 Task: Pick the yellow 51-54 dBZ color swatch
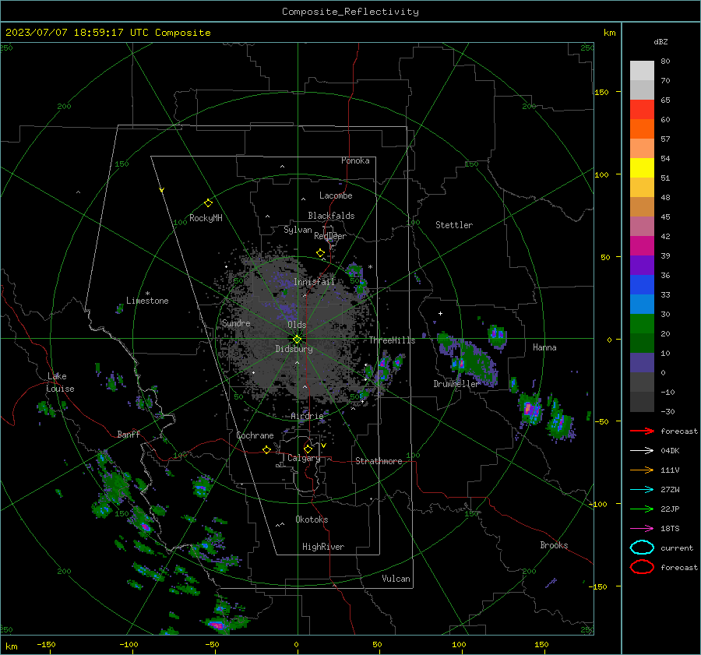pyautogui.click(x=642, y=168)
